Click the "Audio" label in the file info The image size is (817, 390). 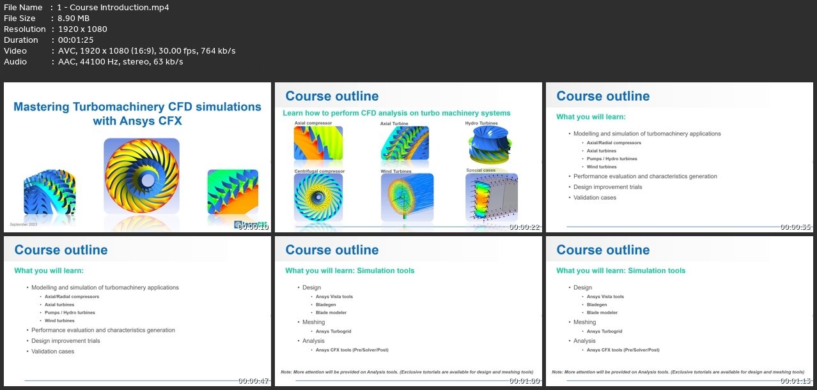pyautogui.click(x=15, y=62)
